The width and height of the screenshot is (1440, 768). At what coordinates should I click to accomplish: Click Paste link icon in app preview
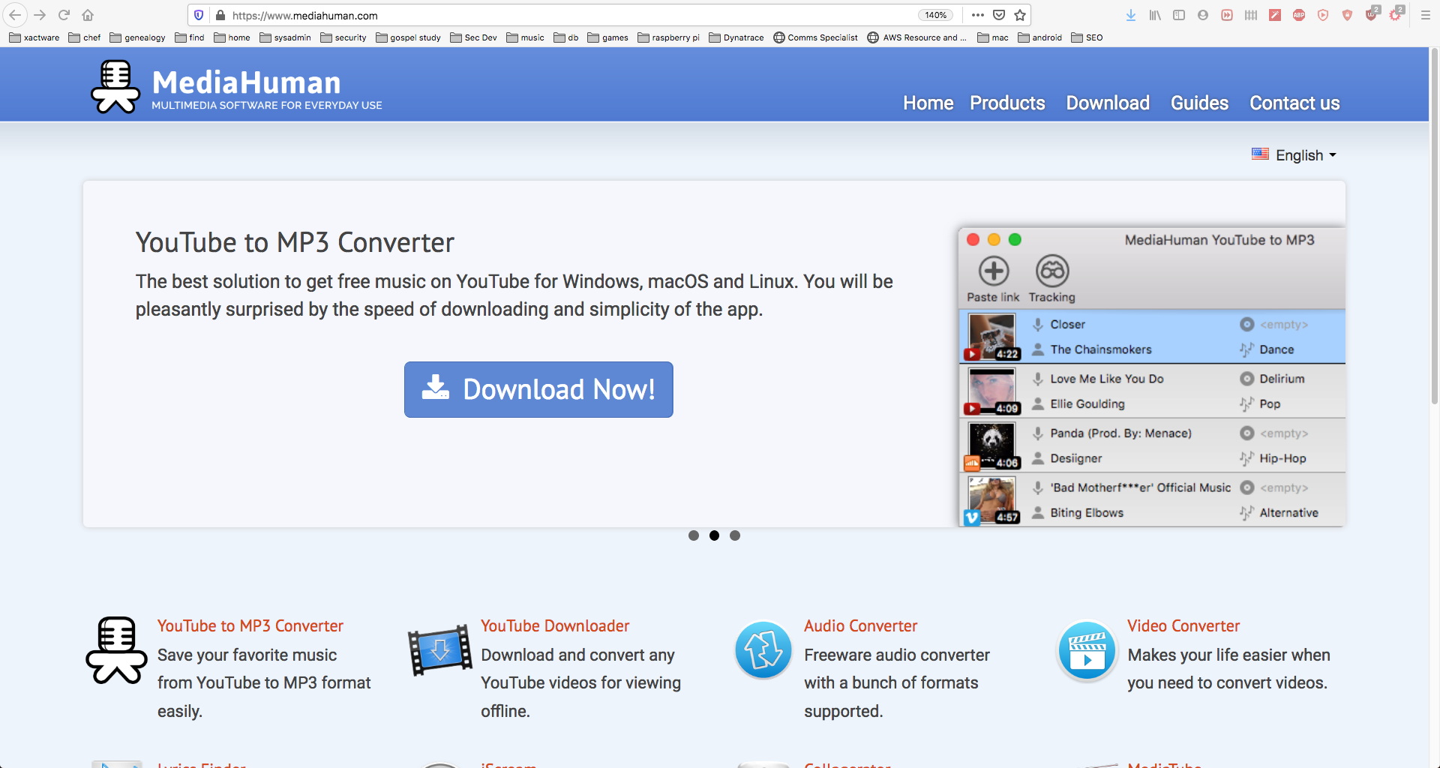pyautogui.click(x=993, y=271)
